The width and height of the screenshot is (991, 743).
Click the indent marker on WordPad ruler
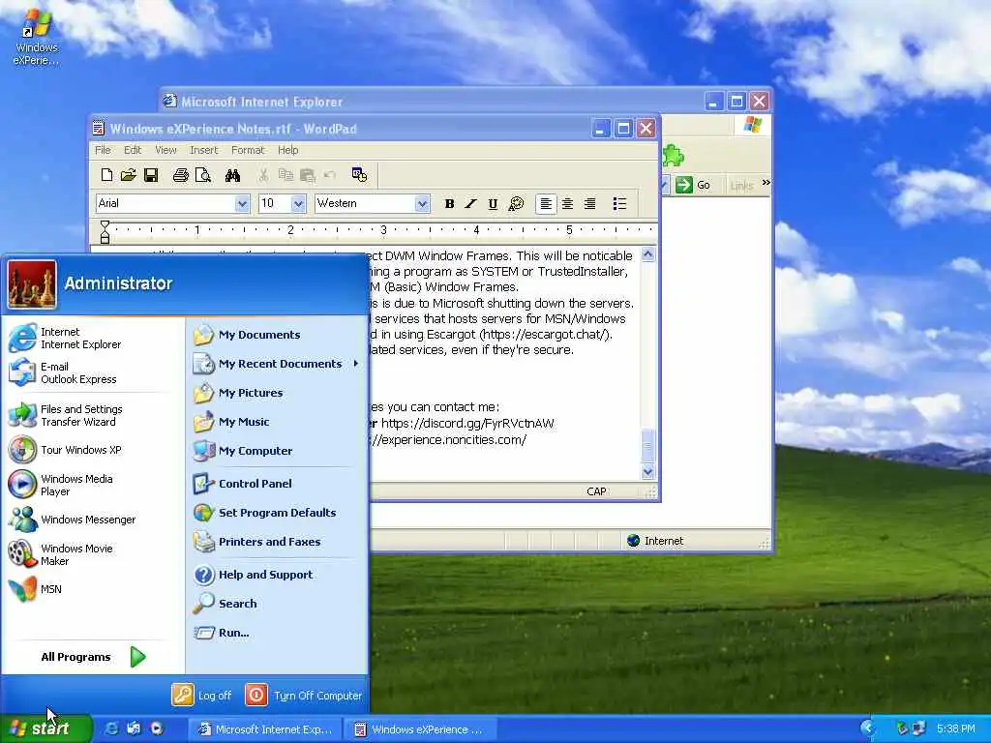[105, 232]
